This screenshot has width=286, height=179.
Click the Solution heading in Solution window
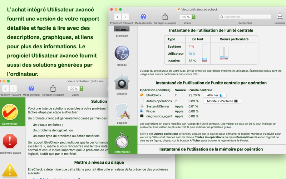point(99,101)
